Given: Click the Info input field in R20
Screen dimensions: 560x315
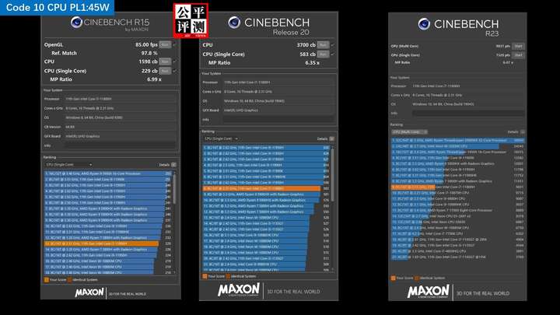Looking at the screenshot, I should (278, 120).
